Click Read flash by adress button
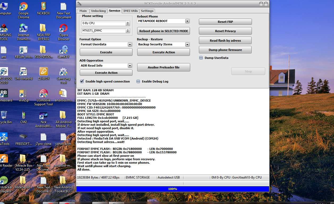The height and width of the screenshot is (204, 334). click(x=225, y=41)
